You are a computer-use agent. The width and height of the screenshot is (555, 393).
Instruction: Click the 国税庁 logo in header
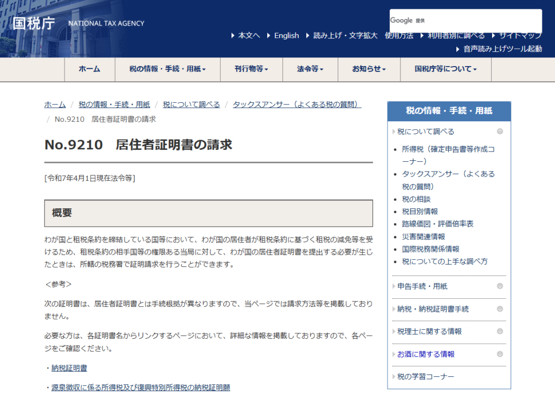[x=34, y=23]
